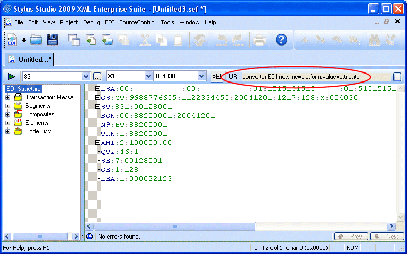The image size is (407, 254).
Task: Click the editor scroll right arrow
Action: [391, 226]
